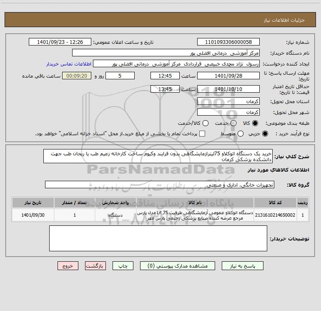Click the پاسخ به نیاز button
The image size is (321, 311).
243,265
